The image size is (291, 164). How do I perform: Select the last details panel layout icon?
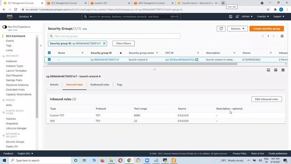pos(283,70)
